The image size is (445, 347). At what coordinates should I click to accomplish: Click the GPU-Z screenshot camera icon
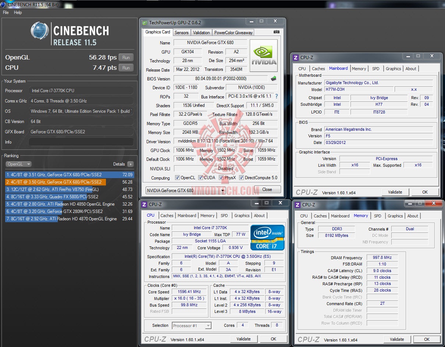click(277, 32)
